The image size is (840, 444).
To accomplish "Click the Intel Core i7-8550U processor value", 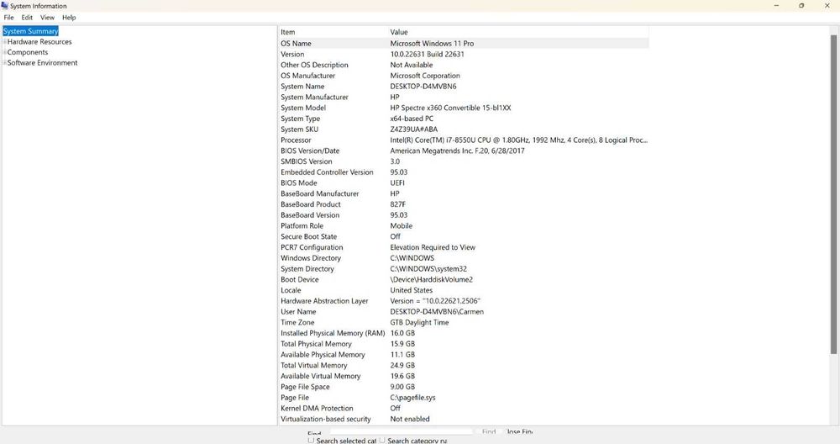I will [518, 140].
